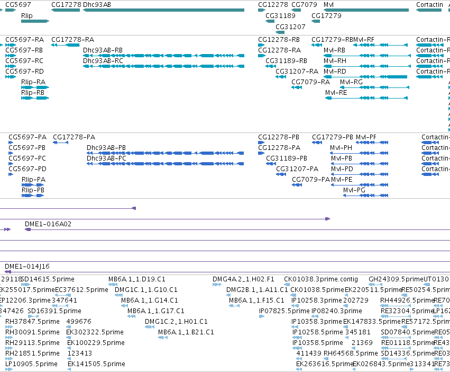The height and width of the screenshot is (372, 450).
Task: Select the CG17278 gene label
Action: (66, 5)
